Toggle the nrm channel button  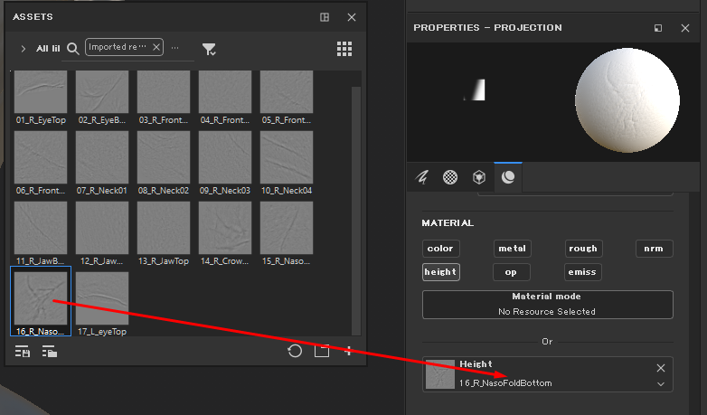(x=655, y=249)
